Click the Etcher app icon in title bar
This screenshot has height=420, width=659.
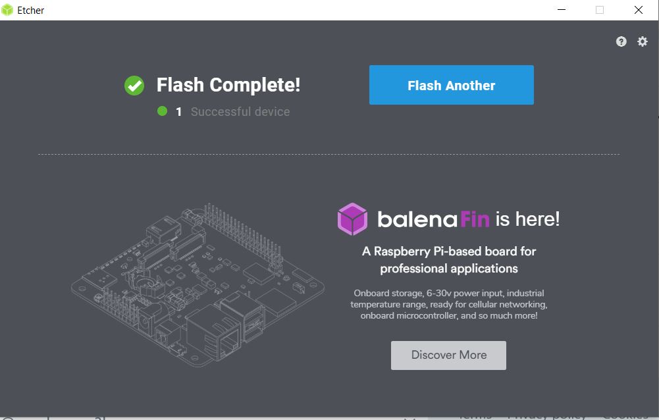(7, 10)
